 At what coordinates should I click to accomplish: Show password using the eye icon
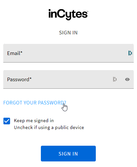[127, 79]
